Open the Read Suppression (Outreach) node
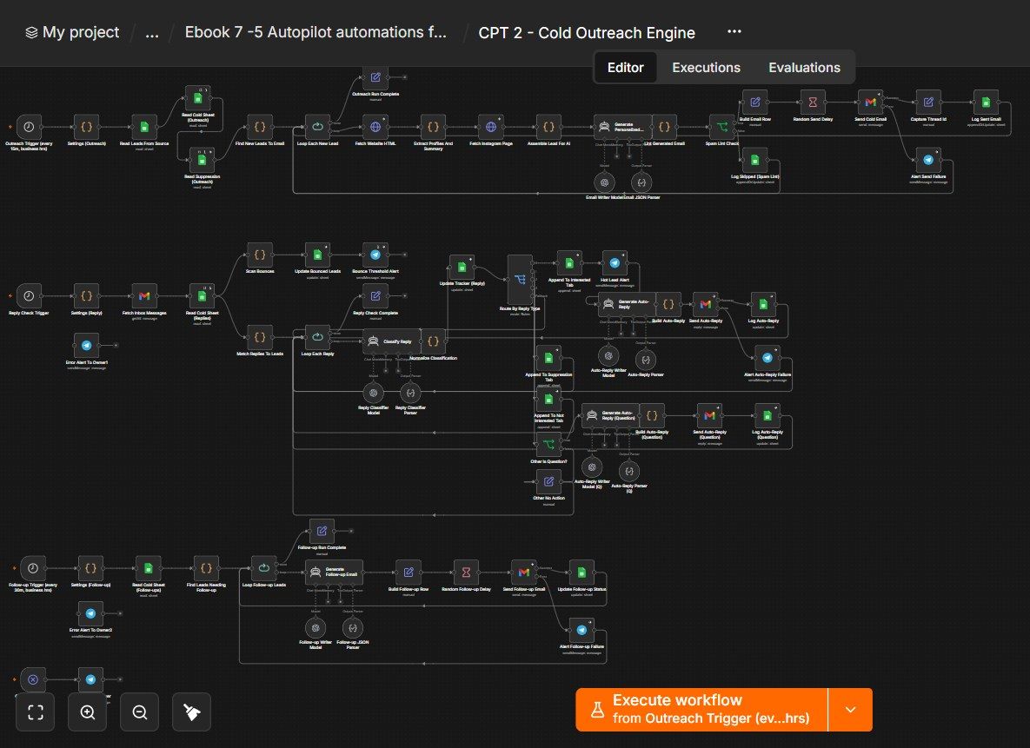Viewport: 1030px width, 748px height. click(202, 160)
